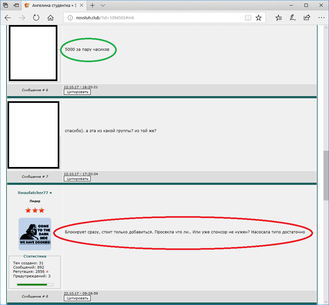This screenshot has height=305, width=329.
Task: Open Swaufatcher77 user profile link
Action: [x=33, y=193]
